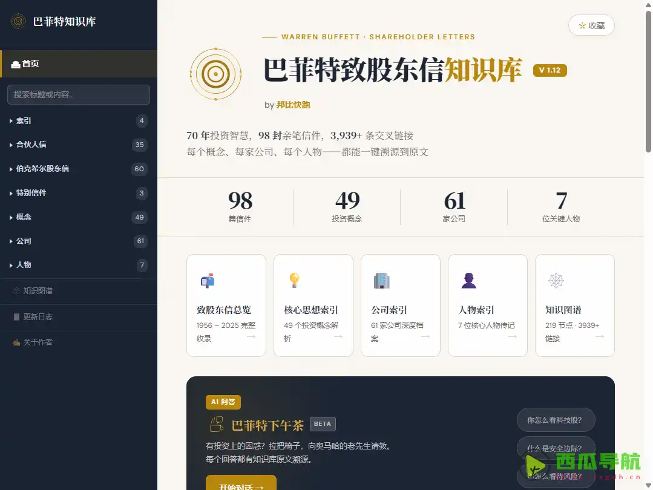Click the pen icon beside 关于作者
The height and width of the screenshot is (490, 653).
(15, 341)
